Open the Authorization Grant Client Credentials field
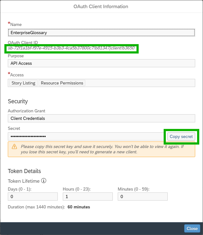203x235 pixels. [101, 118]
